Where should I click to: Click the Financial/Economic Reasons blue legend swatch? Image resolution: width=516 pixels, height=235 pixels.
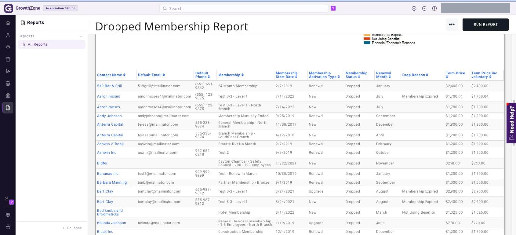pyautogui.click(x=367, y=43)
